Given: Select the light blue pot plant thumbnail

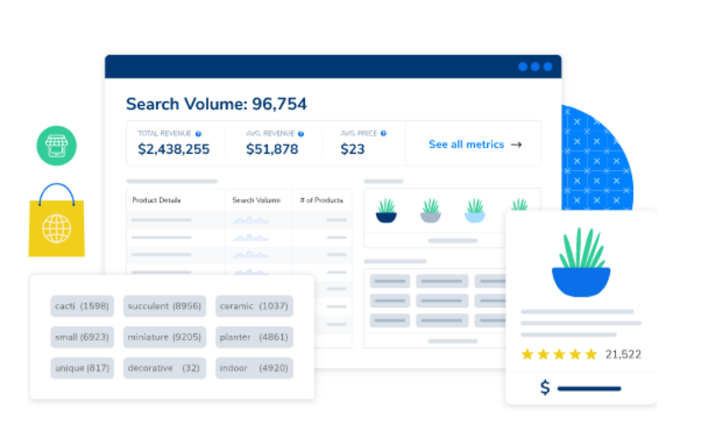Looking at the screenshot, I should tap(475, 211).
